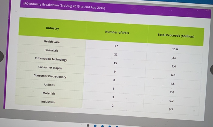Select the 'Health Care' row label
Screen dimensions: 213x127
pos(52,42)
